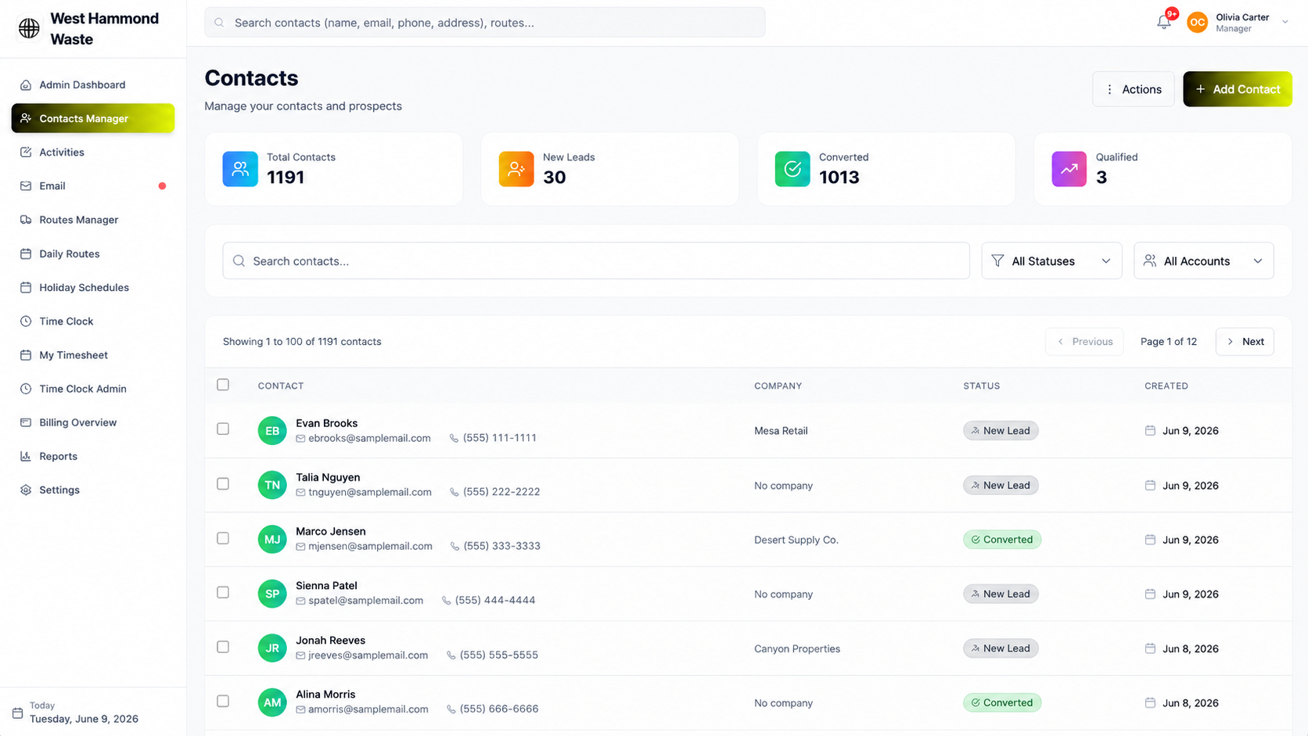Viewport: 1308px width, 736px height.
Task: Click the orange New Leads icon
Action: point(516,169)
